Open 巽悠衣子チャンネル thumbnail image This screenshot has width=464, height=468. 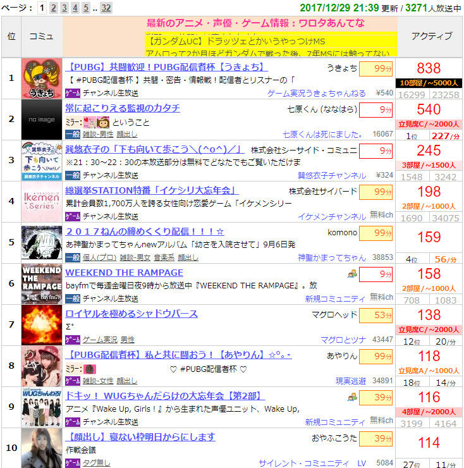42,161
